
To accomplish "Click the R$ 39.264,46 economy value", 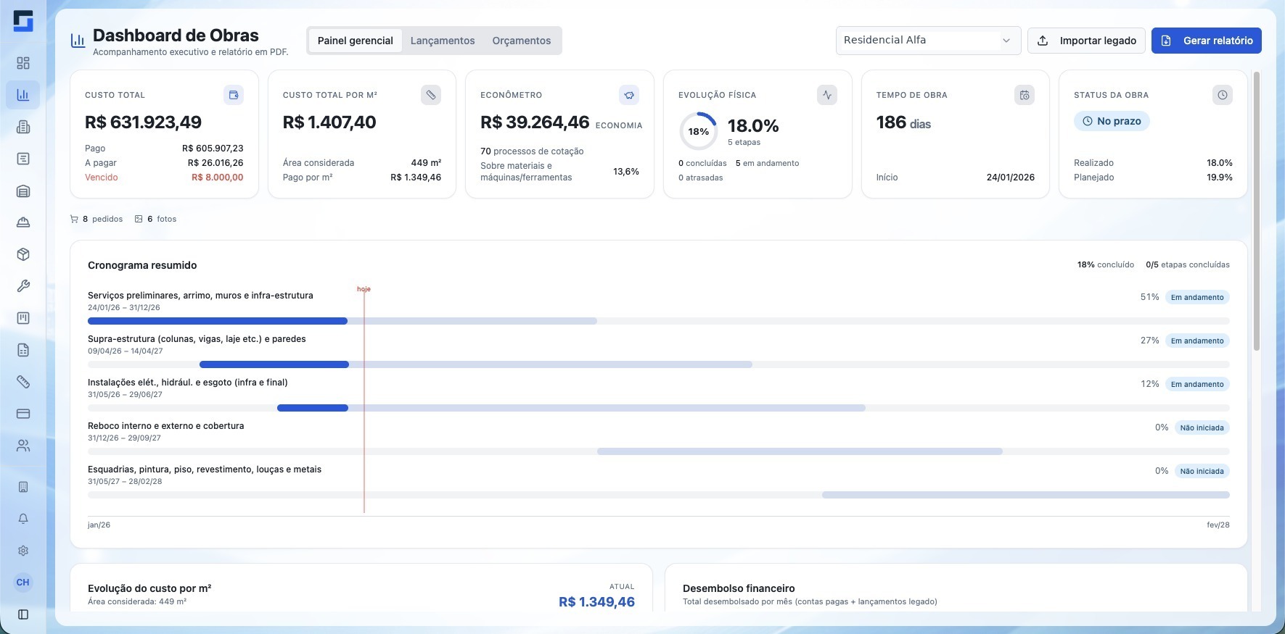I will point(535,122).
